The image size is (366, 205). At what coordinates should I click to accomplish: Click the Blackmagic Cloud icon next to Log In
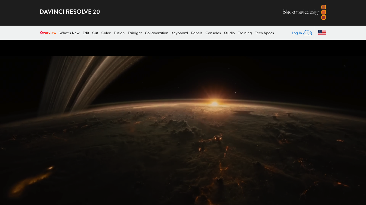[x=308, y=32]
